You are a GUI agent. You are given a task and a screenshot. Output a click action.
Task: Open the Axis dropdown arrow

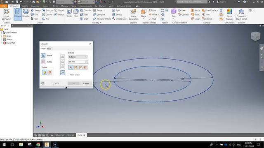pyautogui.click(x=158, y=10)
